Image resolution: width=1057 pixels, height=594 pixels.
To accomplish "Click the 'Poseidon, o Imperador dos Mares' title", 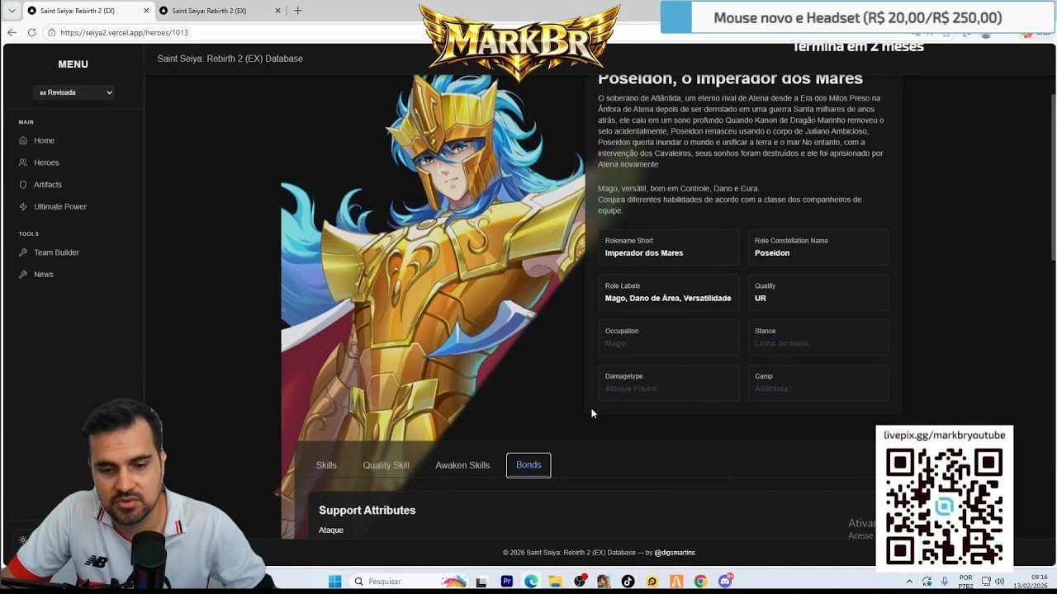I will 730,79.
